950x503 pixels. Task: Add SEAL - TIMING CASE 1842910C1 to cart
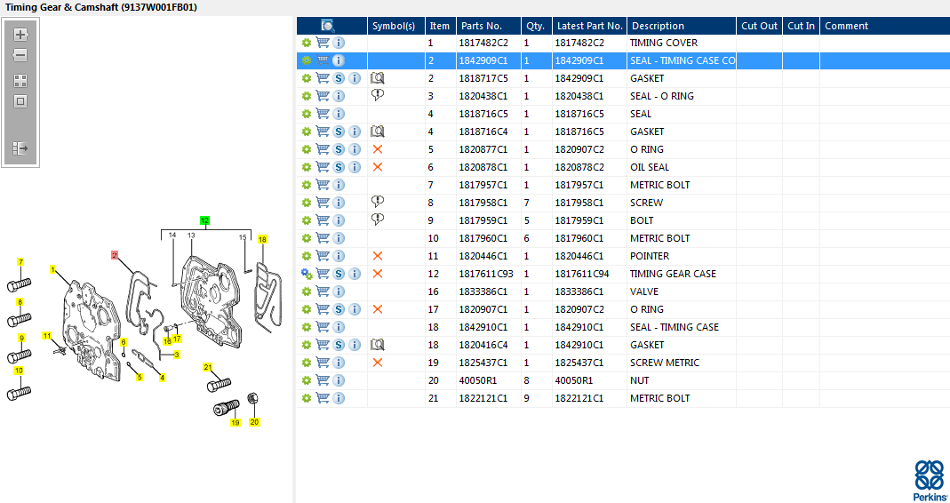click(x=323, y=327)
